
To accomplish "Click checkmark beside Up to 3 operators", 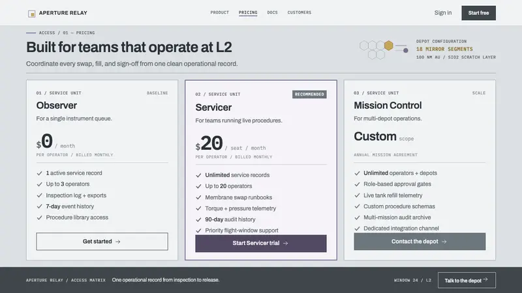I will click(40, 184).
